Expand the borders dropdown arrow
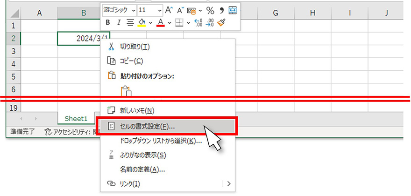The height and width of the screenshot is (196, 411). point(188,22)
